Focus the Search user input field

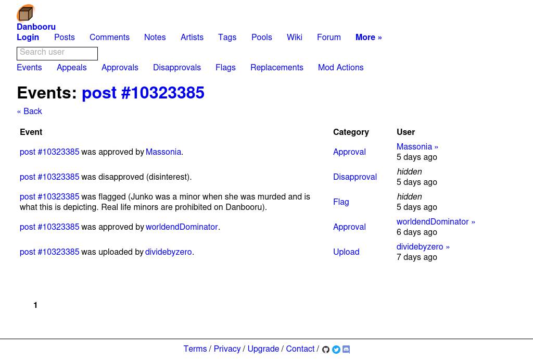pos(57,53)
